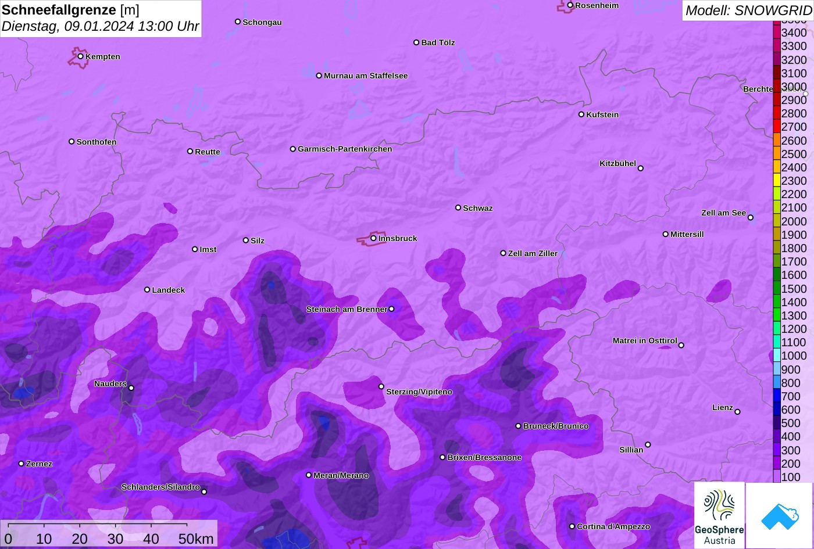Select the Nauders marker circle

pyautogui.click(x=131, y=388)
